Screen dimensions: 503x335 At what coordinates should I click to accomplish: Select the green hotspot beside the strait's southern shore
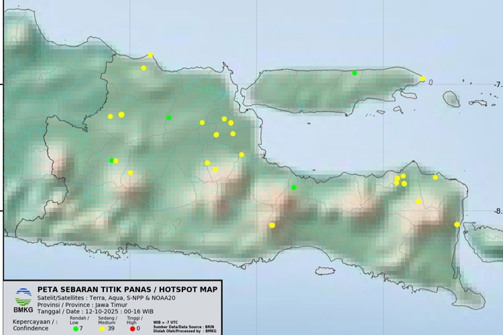tap(294, 188)
